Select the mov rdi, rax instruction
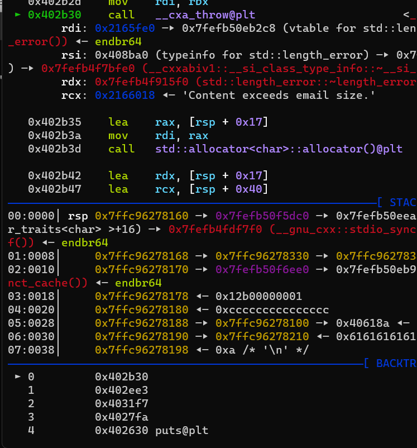This screenshot has width=417, height=448. (158, 135)
